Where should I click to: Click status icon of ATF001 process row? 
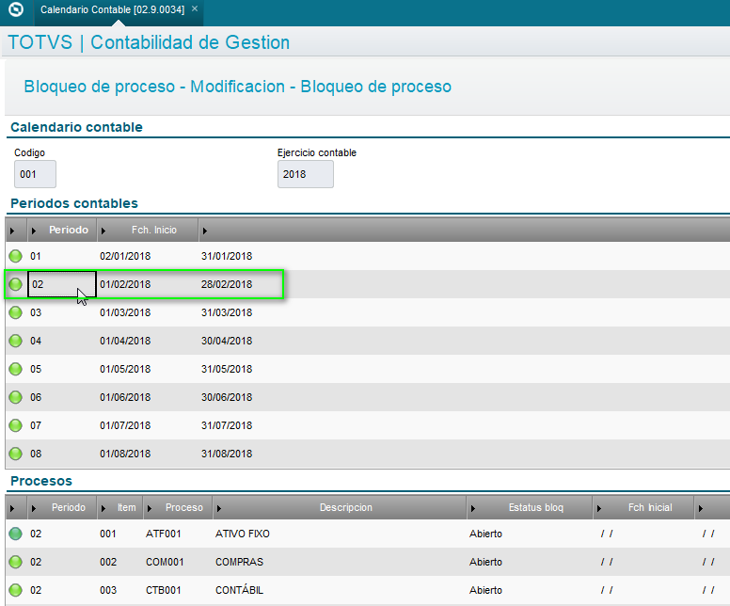pyautogui.click(x=15, y=534)
